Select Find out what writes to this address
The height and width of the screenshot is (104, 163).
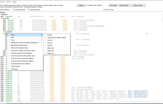[x=25, y=61]
